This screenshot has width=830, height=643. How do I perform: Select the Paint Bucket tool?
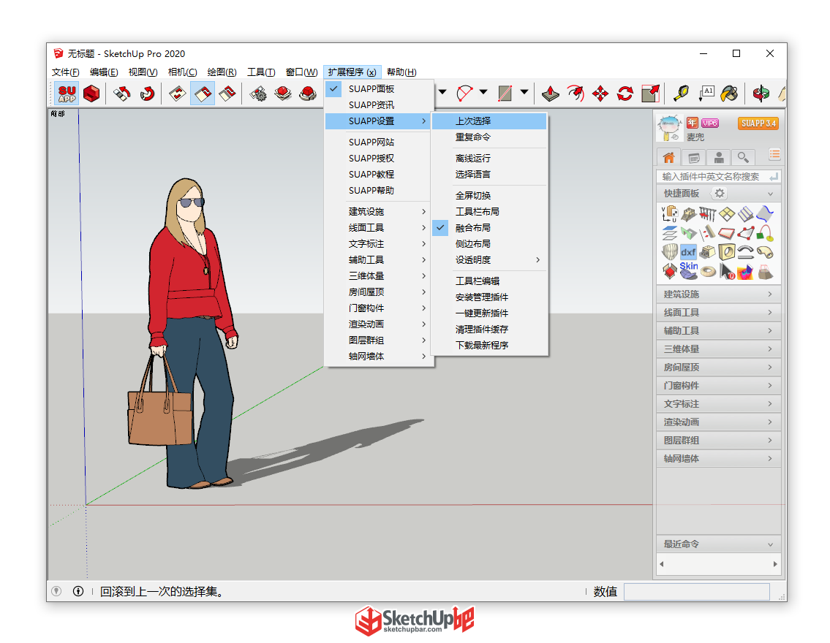pos(729,94)
